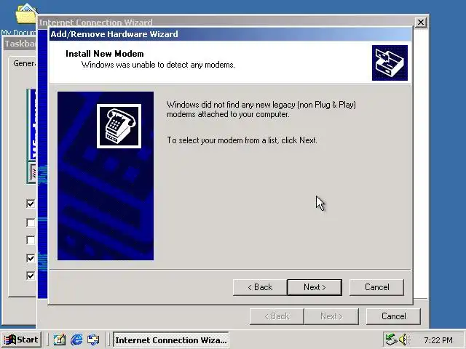466x349 pixels.
Task: Click 'Windows was unable to detect any modems.' text
Action: (158, 65)
